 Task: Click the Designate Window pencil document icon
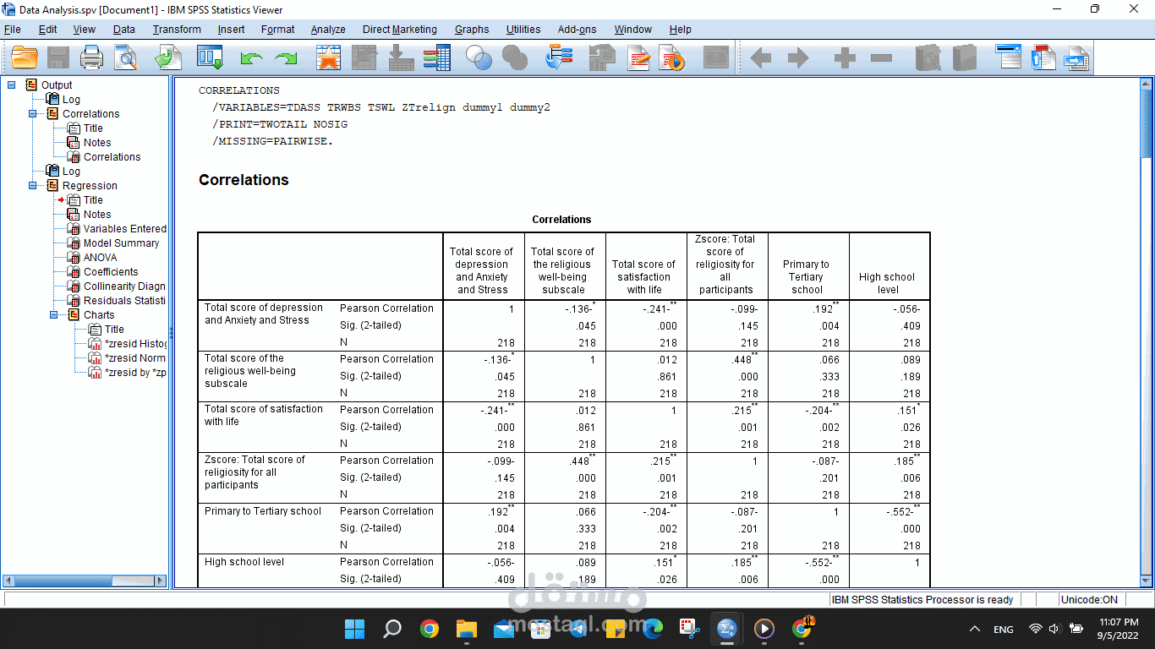tap(638, 57)
